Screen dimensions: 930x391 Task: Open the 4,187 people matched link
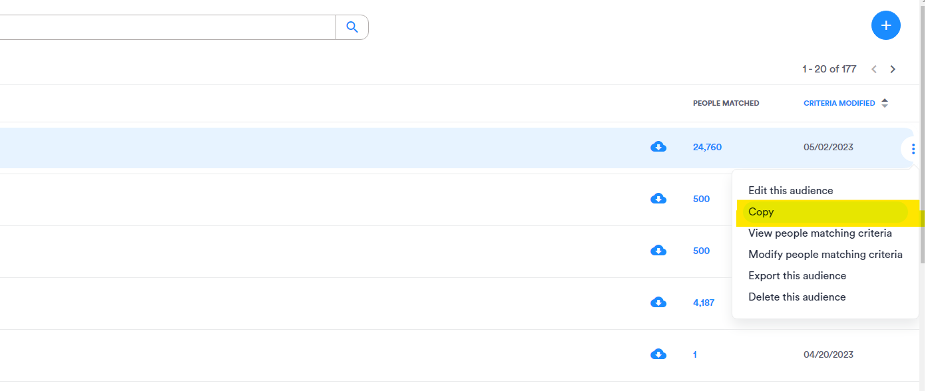point(704,303)
